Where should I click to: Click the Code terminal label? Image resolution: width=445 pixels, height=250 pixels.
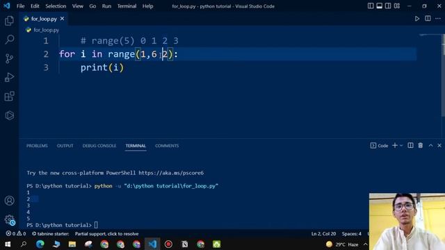point(379,146)
